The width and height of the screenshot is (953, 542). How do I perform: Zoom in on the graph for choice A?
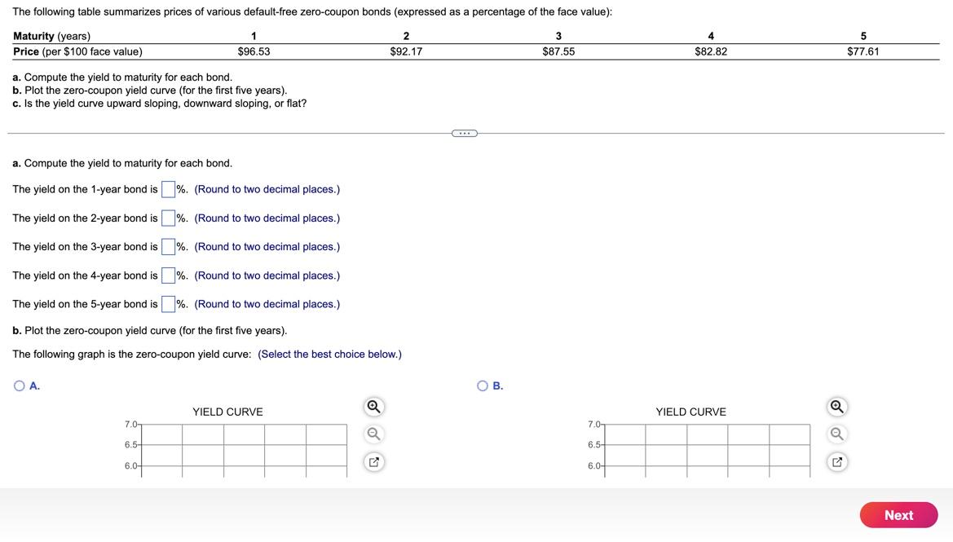[373, 405]
